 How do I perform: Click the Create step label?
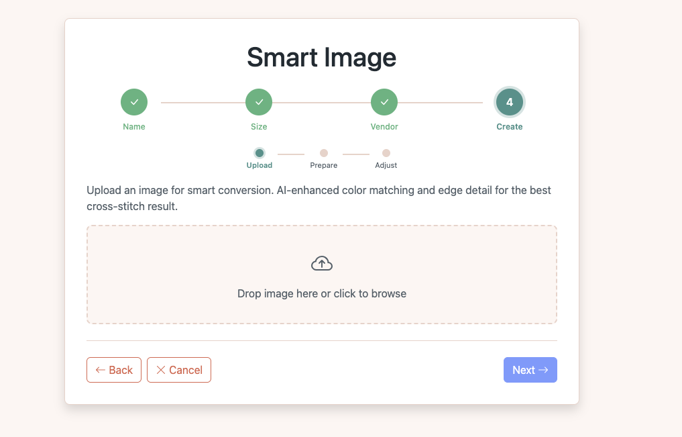[509, 126]
